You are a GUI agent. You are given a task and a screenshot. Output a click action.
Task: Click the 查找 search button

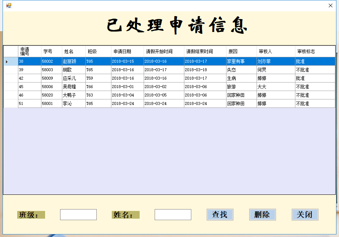pos(220,215)
